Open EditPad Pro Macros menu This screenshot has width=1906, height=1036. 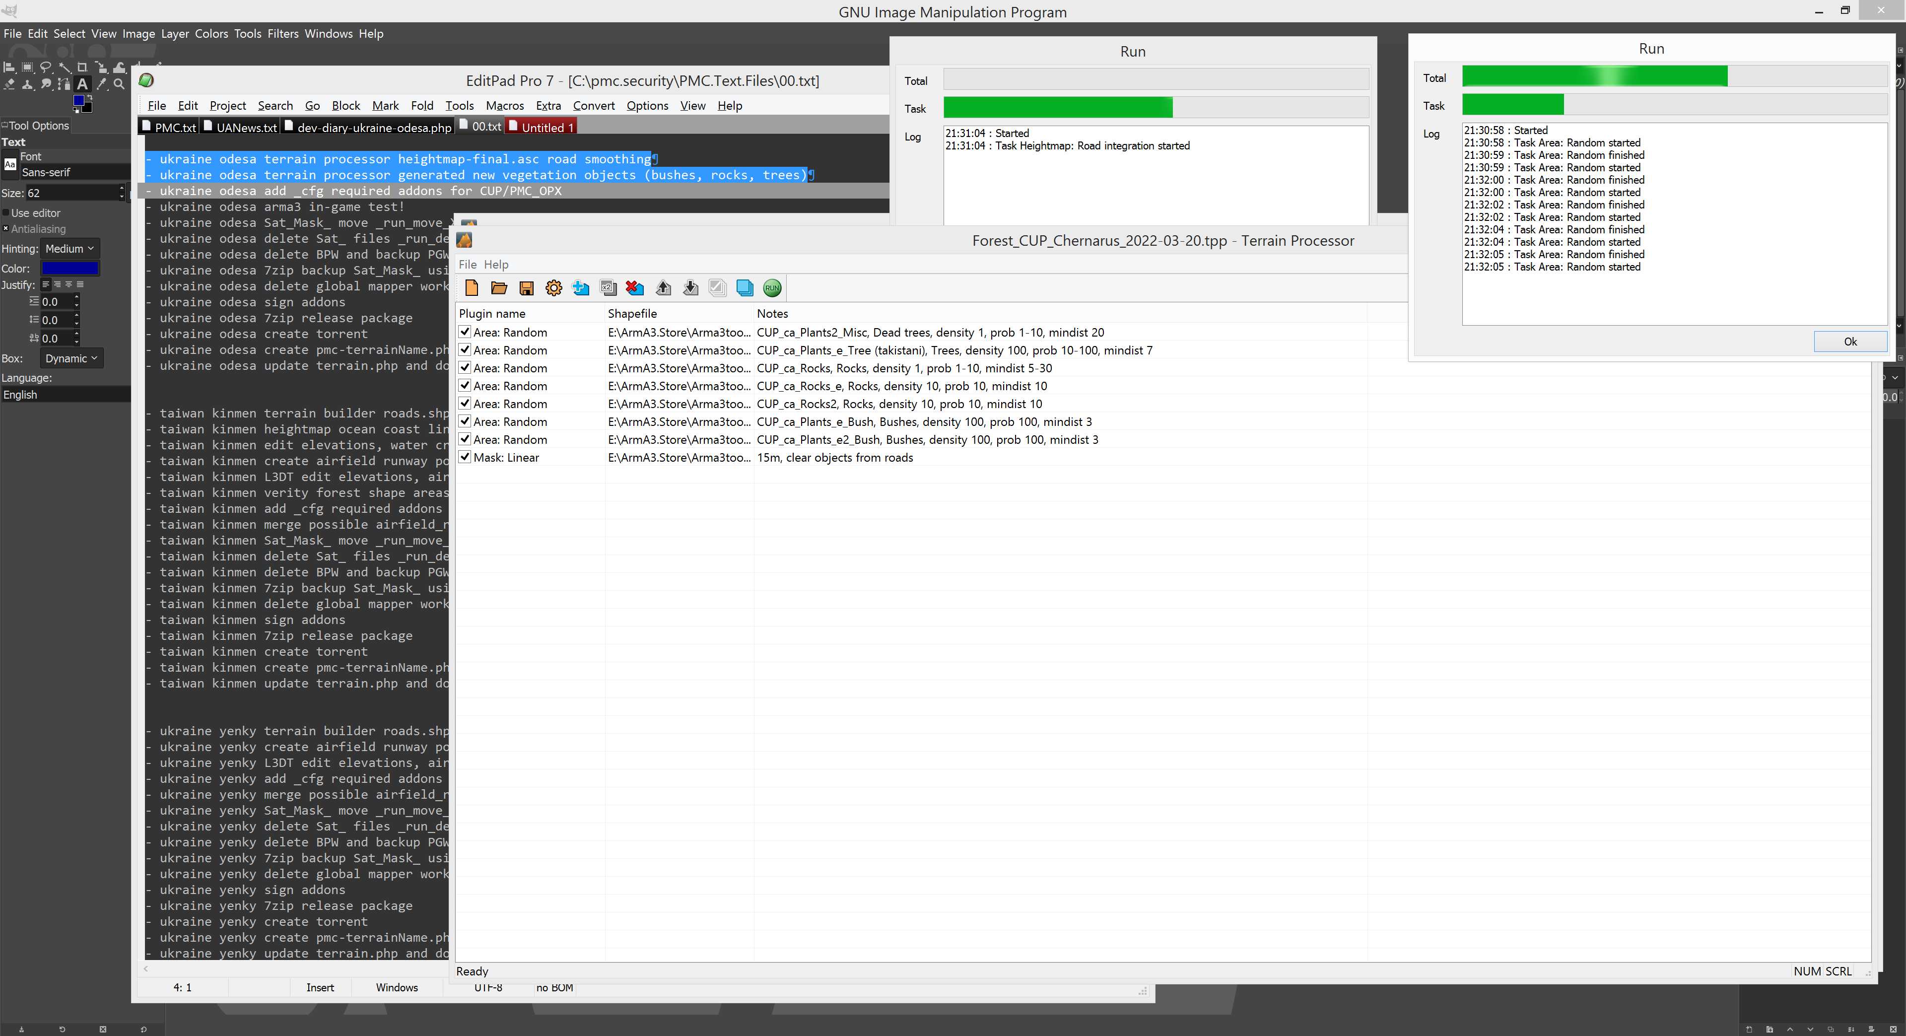505,106
